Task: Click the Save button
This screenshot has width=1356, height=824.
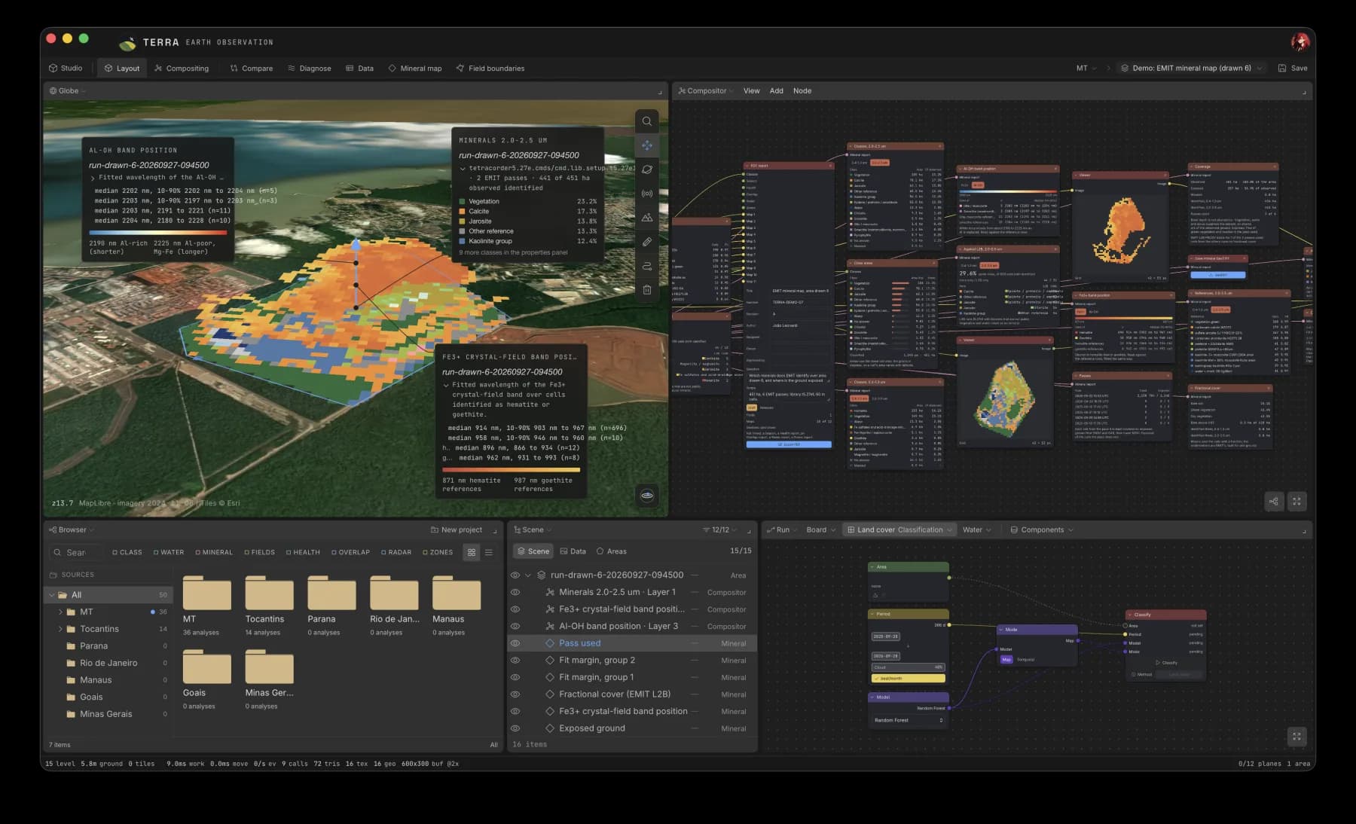Action: point(1293,68)
